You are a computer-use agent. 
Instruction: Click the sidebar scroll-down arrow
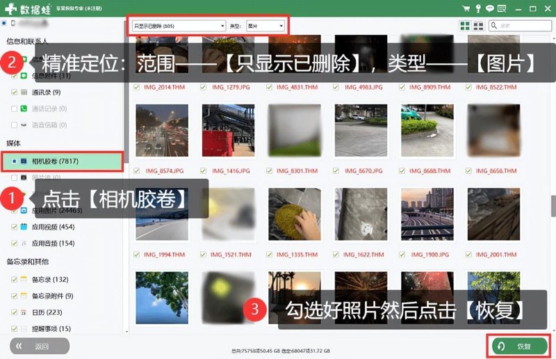coord(126,332)
